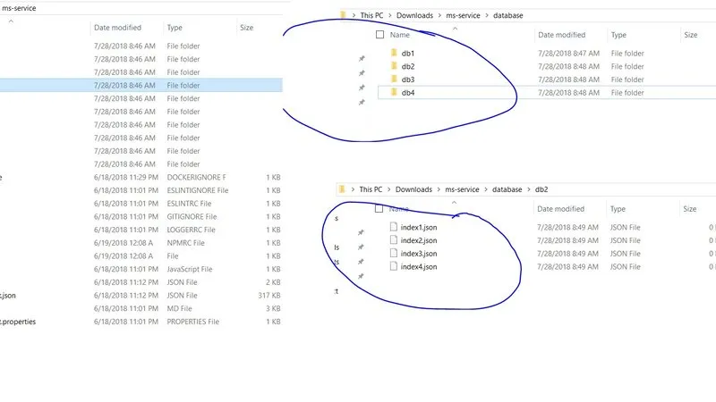Click the index1.json file icon

(x=393, y=228)
